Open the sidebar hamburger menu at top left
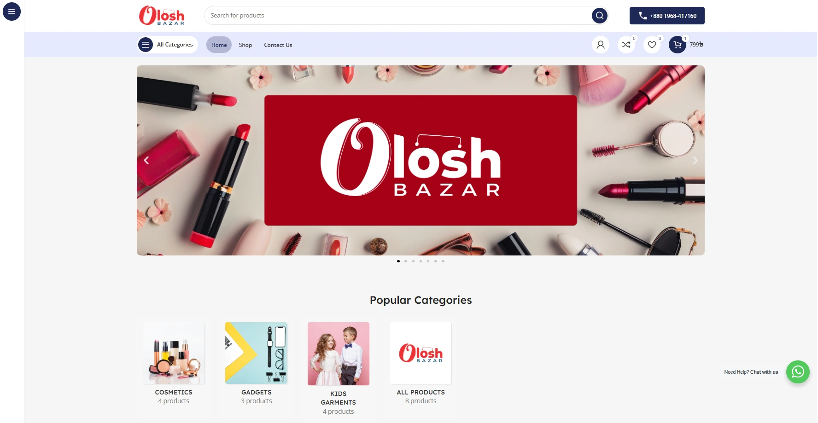This screenshot has width=818, height=423. (x=12, y=12)
